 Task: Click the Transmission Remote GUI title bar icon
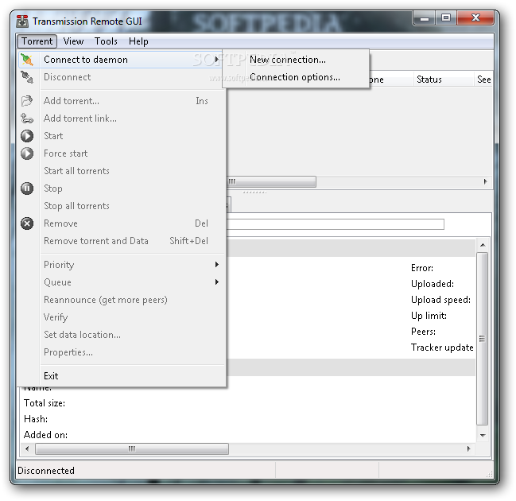[x=22, y=21]
